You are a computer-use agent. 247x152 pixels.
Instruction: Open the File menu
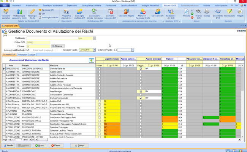pyautogui.click(x=5, y=6)
